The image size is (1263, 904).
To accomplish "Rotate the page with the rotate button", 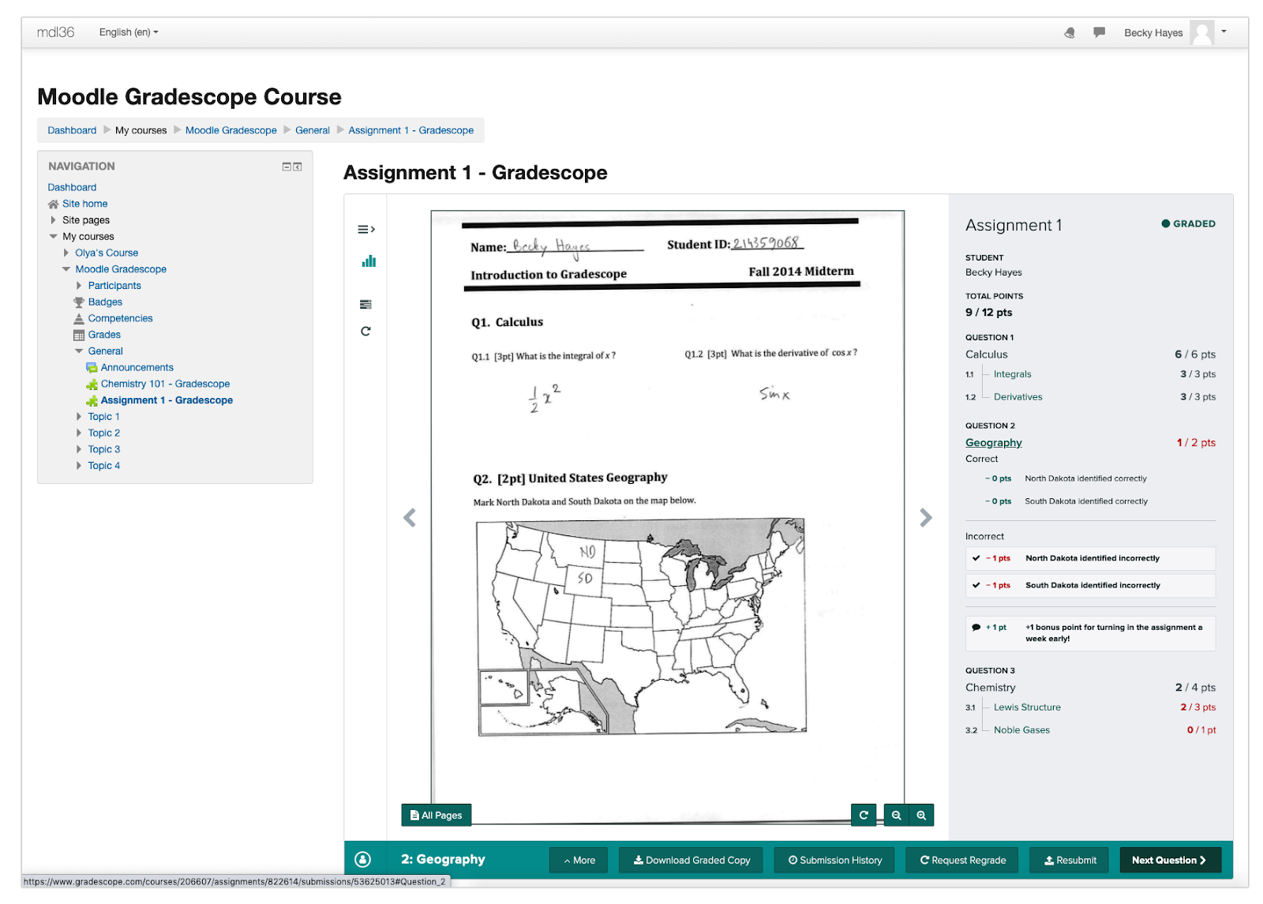I will point(864,815).
